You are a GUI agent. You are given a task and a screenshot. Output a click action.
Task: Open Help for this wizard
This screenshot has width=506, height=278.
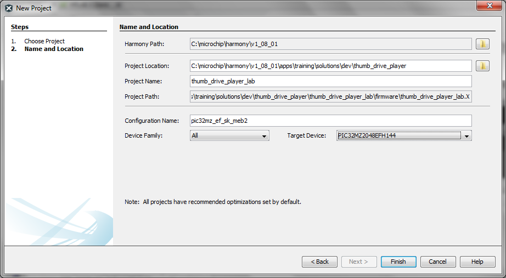477,262
